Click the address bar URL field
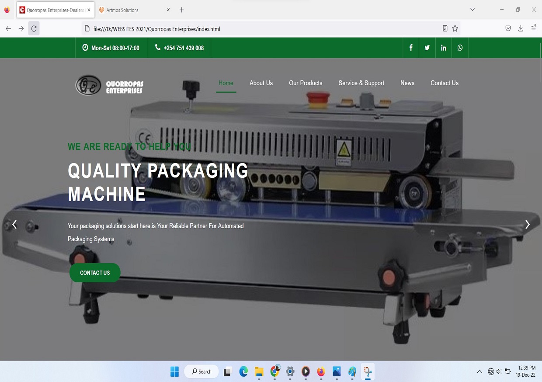Screen dimensions: 542x382 [x=262, y=29]
